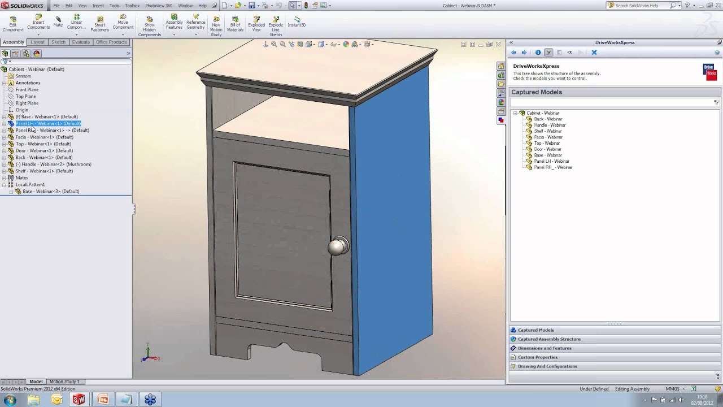Switch to the Layout tab
723x407 pixels.
(x=38, y=42)
